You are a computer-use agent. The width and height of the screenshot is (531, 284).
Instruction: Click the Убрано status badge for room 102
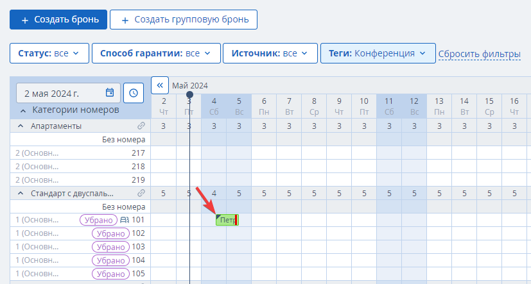110,233
